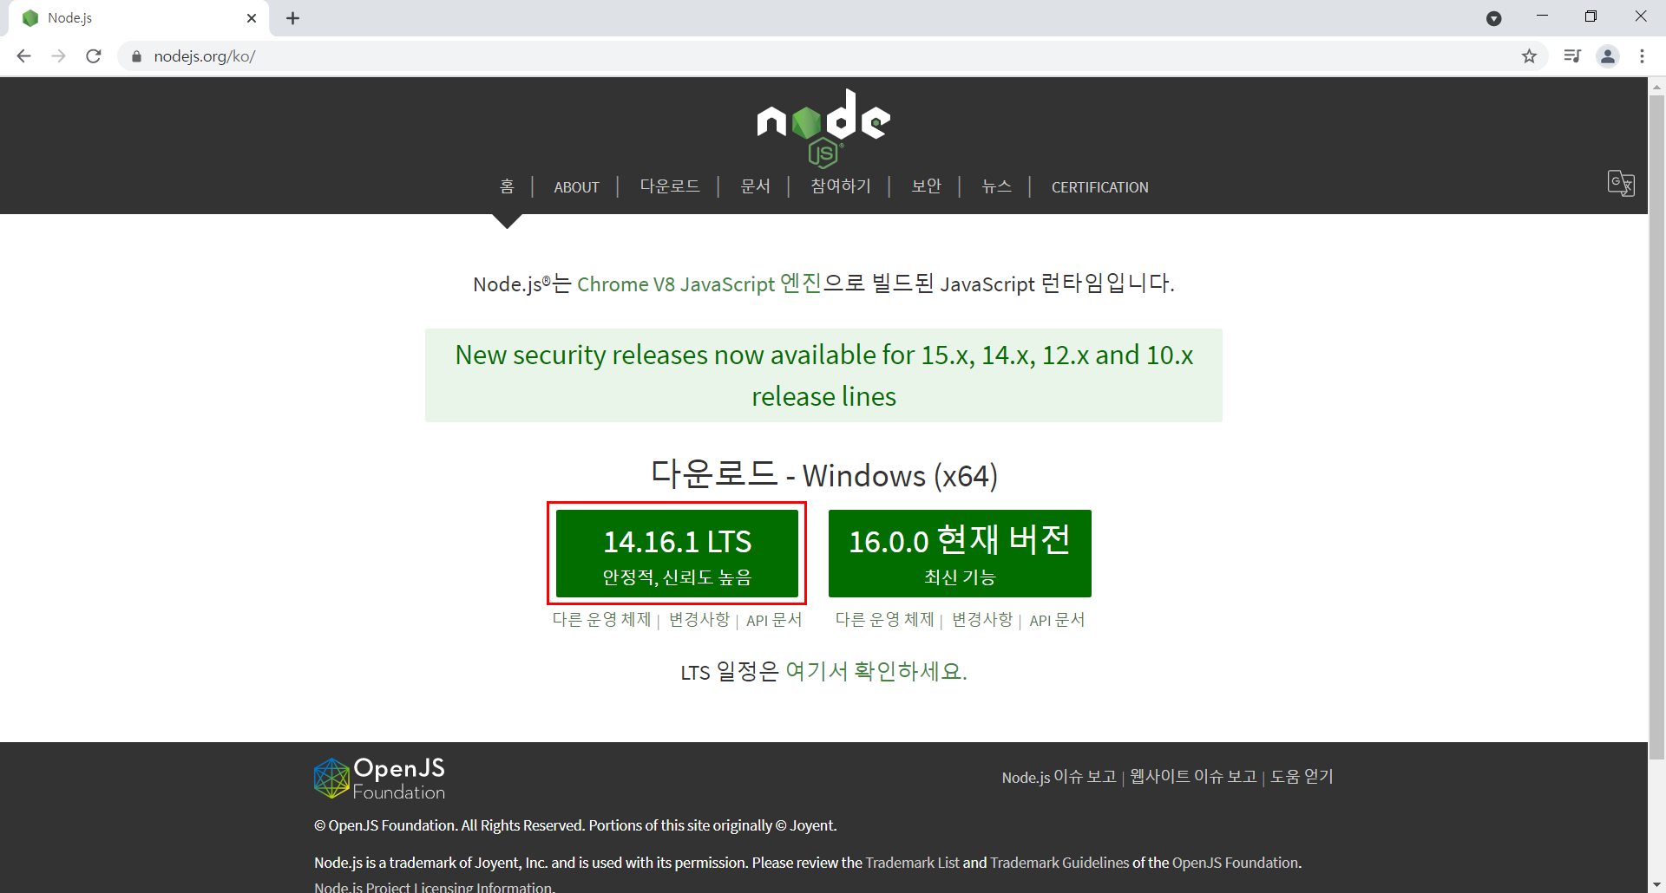The height and width of the screenshot is (893, 1666).
Task: Open API 문서 under 16.0.0 download
Action: pyautogui.click(x=1057, y=620)
